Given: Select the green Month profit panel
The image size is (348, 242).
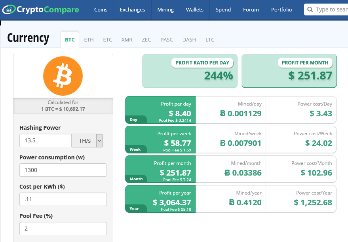Looking at the screenshot, I should tap(160, 169).
